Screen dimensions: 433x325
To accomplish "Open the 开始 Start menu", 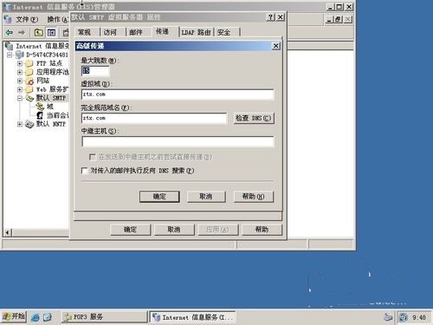I will click(x=14, y=317).
